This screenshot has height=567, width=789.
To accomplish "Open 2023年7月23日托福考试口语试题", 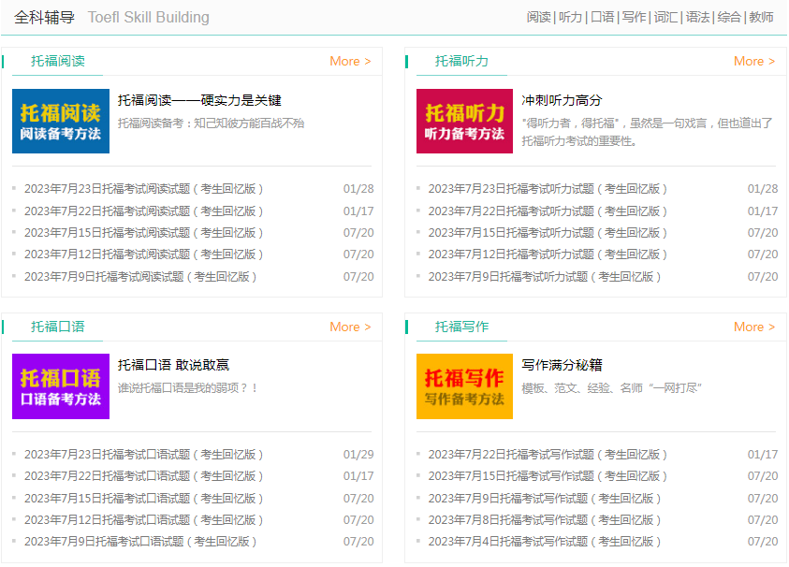I will (x=143, y=455).
